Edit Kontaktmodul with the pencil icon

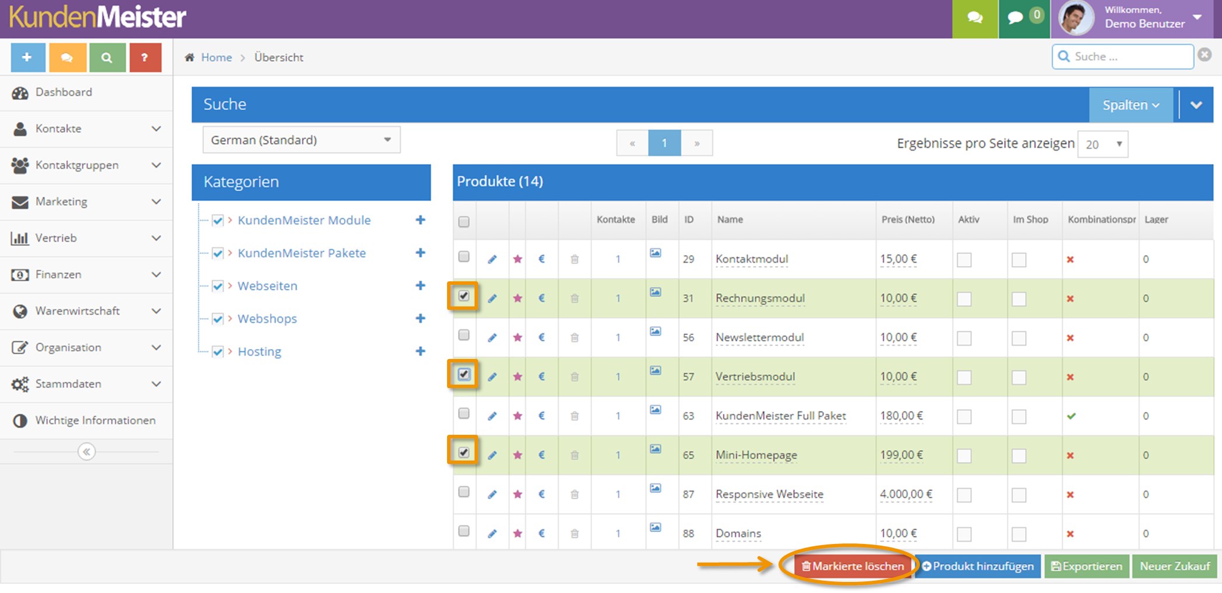tap(493, 259)
